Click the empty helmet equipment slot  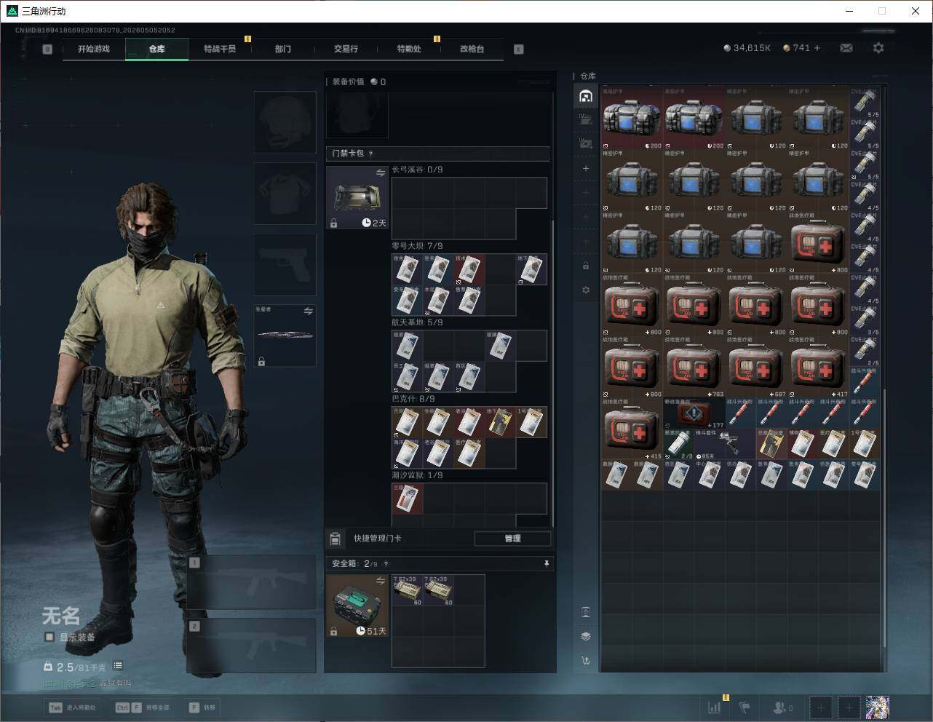coord(285,122)
